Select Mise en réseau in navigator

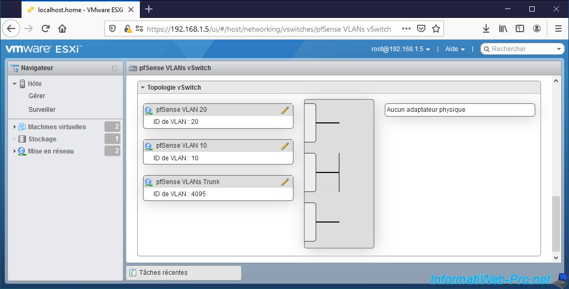[51, 151]
